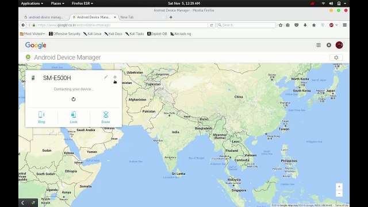Click the Firefox Search box
Image resolution: width=368 pixels, height=207 pixels.
click(246, 25)
